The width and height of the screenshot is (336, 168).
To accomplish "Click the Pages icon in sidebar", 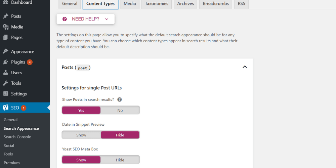I will click(5, 38).
